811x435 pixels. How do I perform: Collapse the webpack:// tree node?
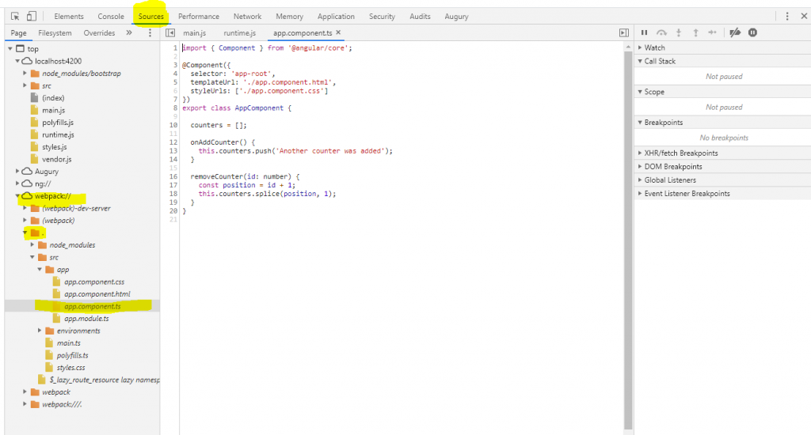17,196
